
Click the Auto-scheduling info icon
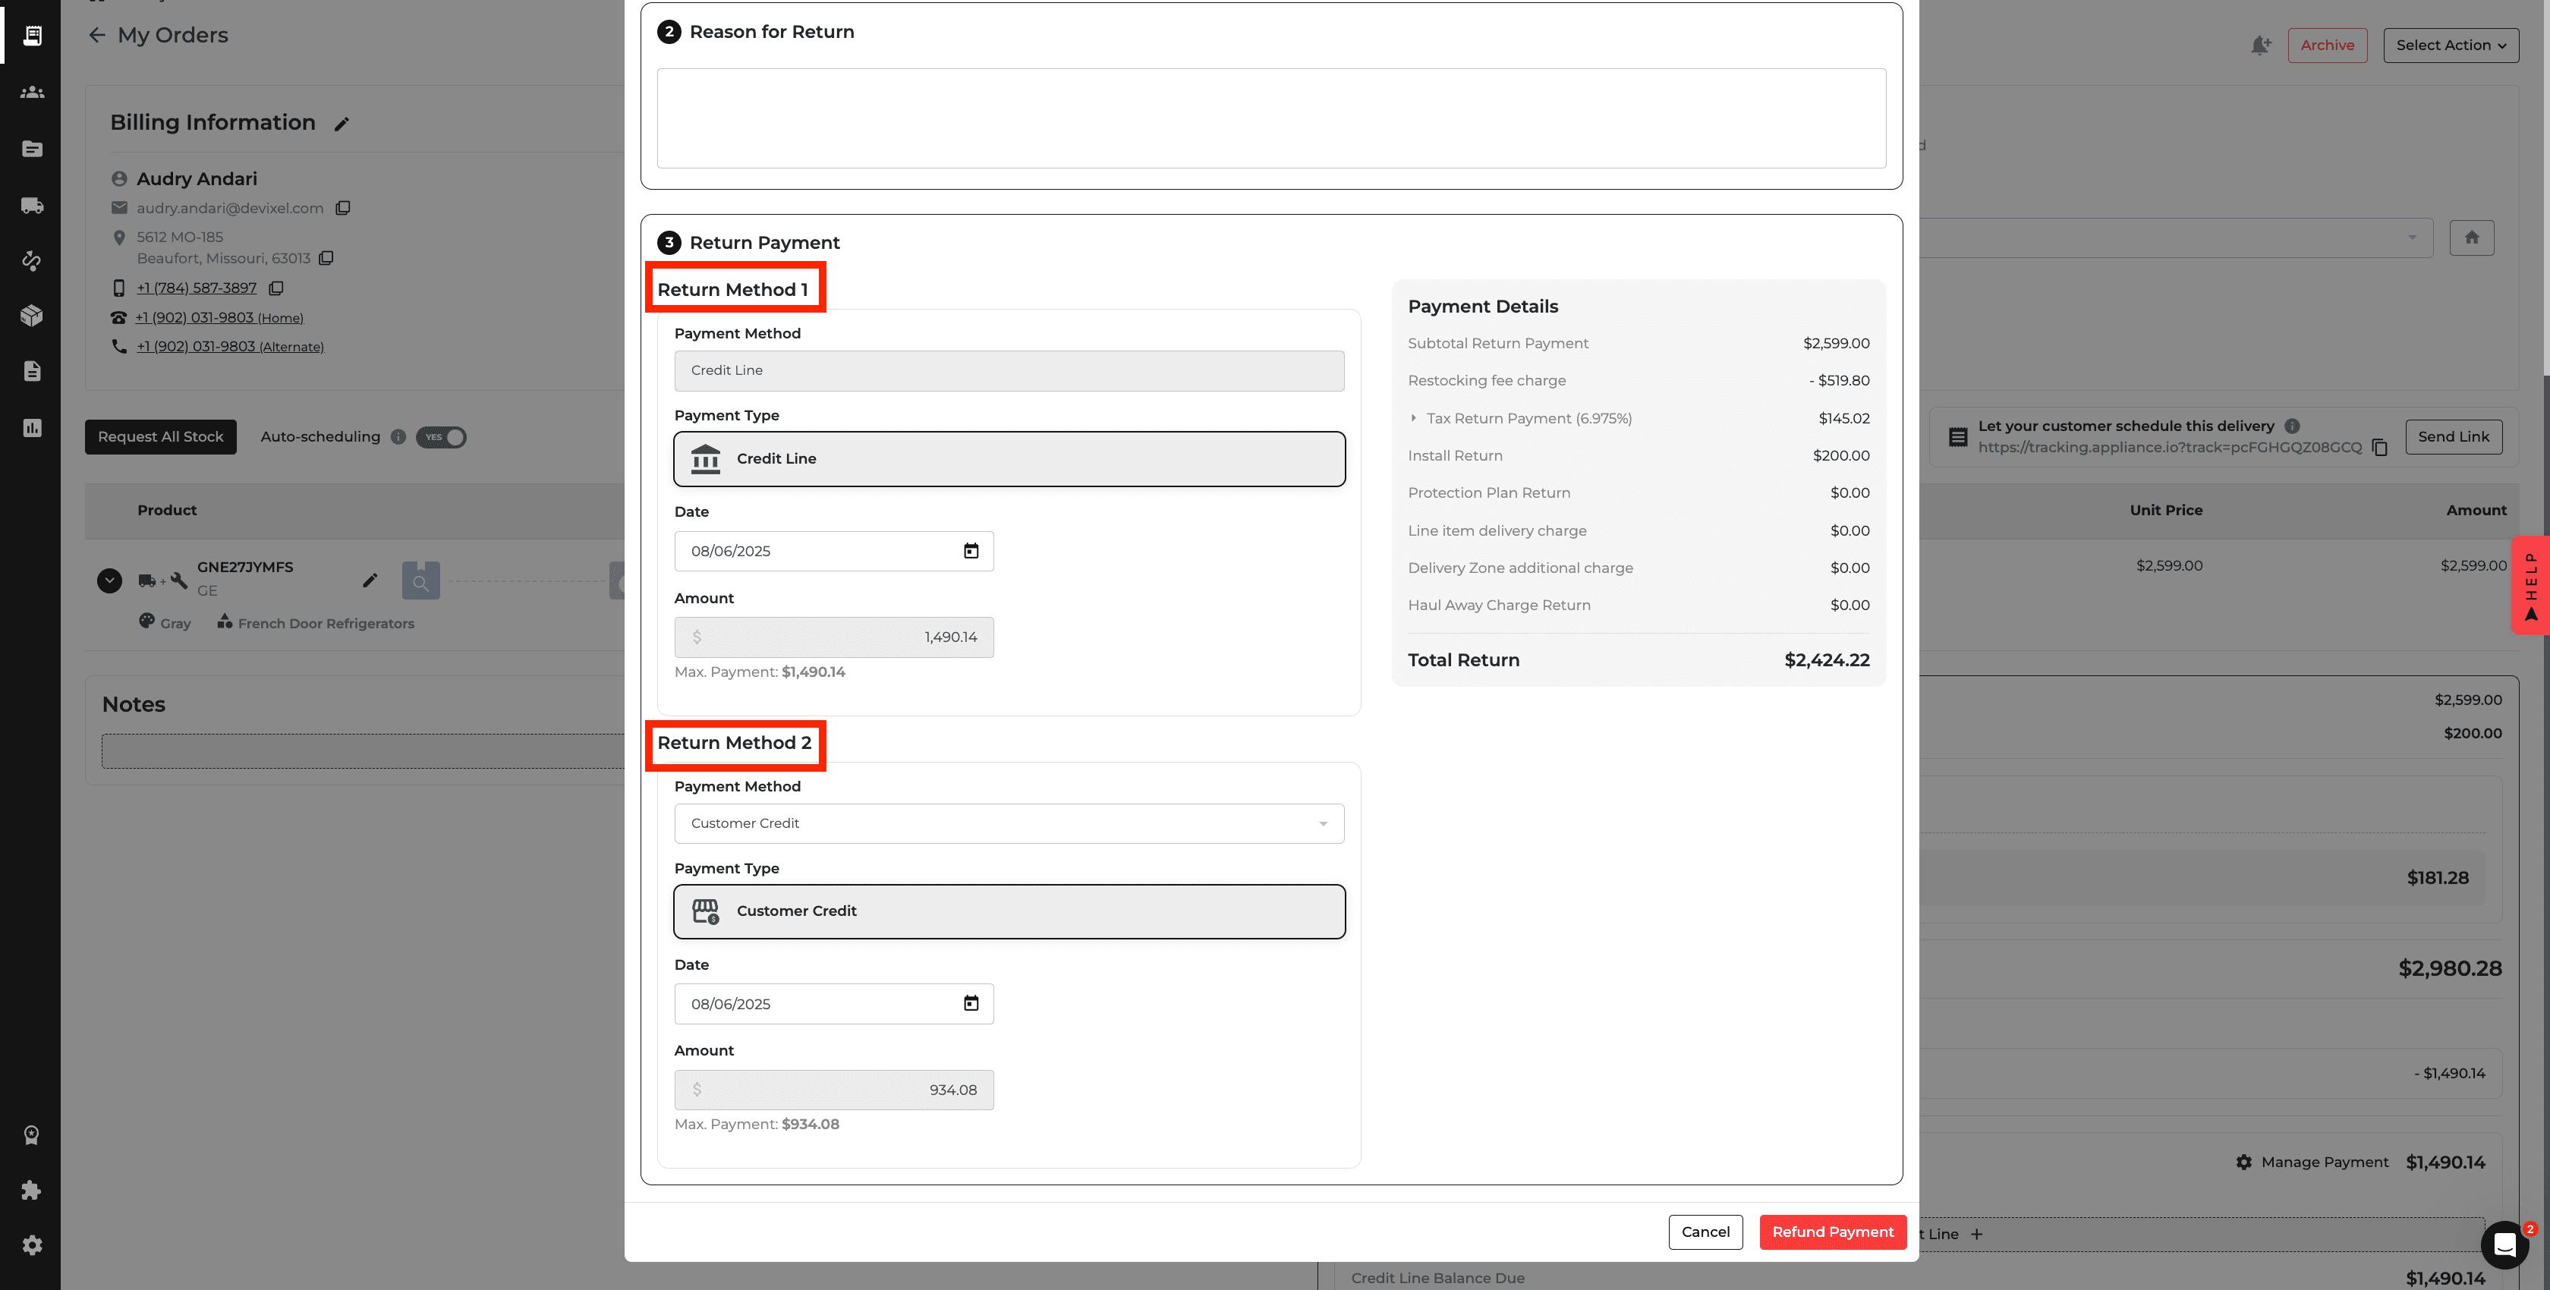pyautogui.click(x=398, y=436)
